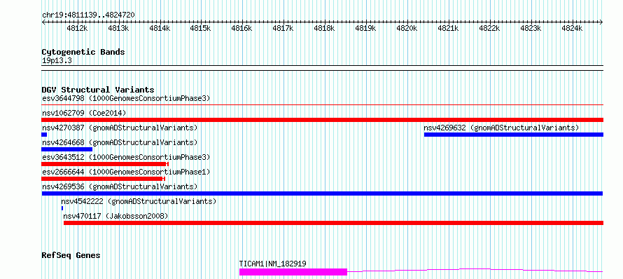This screenshot has width=623, height=279.
Task: Click the 4813k ruler position
Action: [x=118, y=28]
